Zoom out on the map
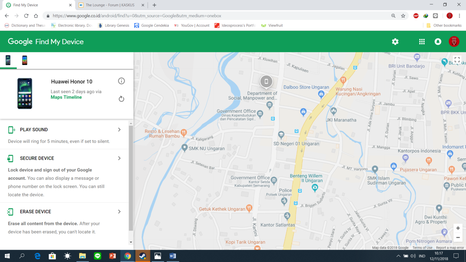 [x=458, y=238]
